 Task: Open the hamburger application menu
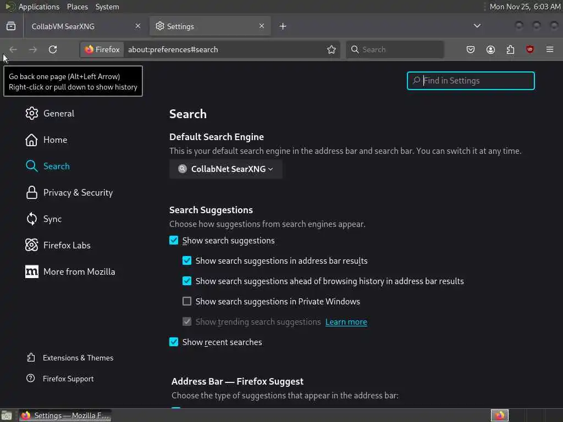[x=550, y=49]
